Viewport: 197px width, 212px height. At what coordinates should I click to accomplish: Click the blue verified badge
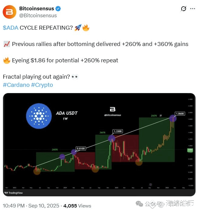coord(58,9)
